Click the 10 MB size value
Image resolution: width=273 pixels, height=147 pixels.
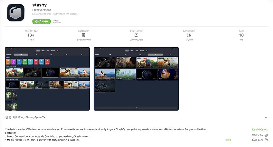pyautogui.click(x=241, y=35)
